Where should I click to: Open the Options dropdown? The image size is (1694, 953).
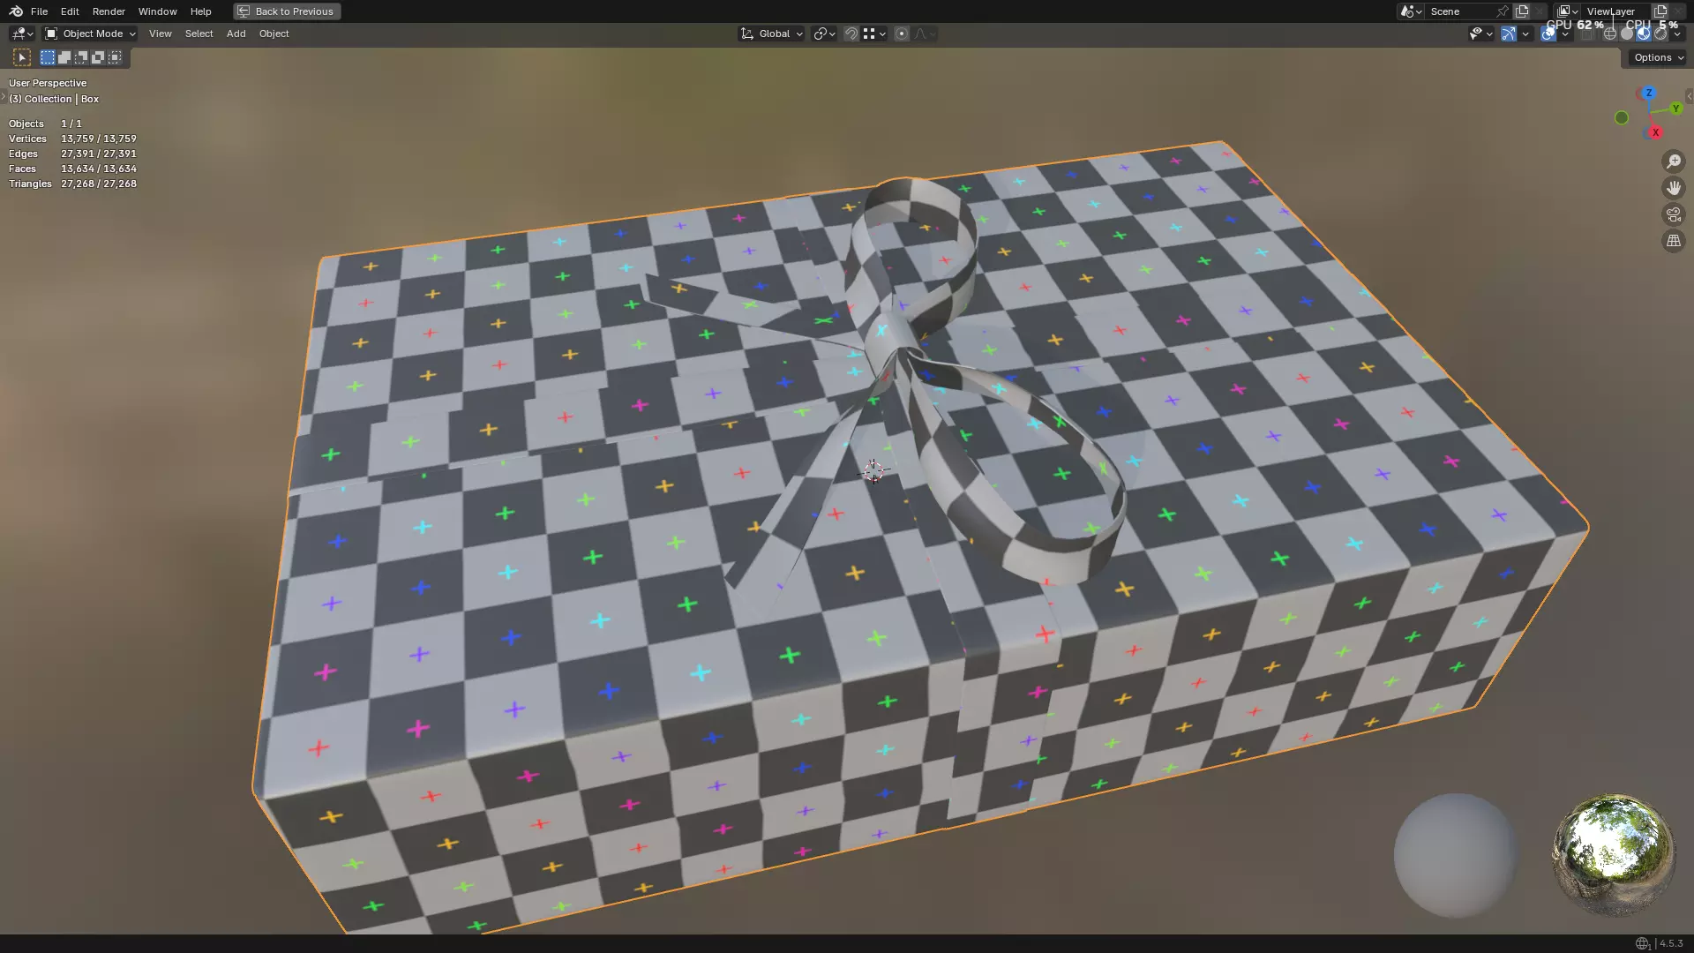tap(1658, 57)
